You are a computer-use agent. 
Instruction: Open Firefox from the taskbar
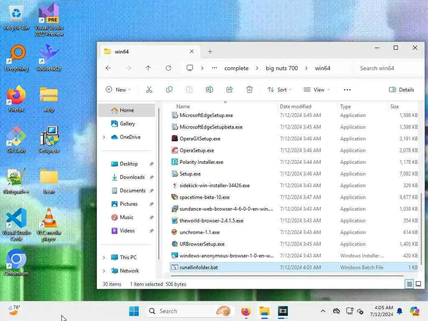coord(246,311)
